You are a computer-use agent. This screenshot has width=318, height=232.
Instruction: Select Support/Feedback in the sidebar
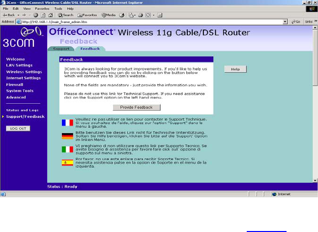click(x=25, y=116)
